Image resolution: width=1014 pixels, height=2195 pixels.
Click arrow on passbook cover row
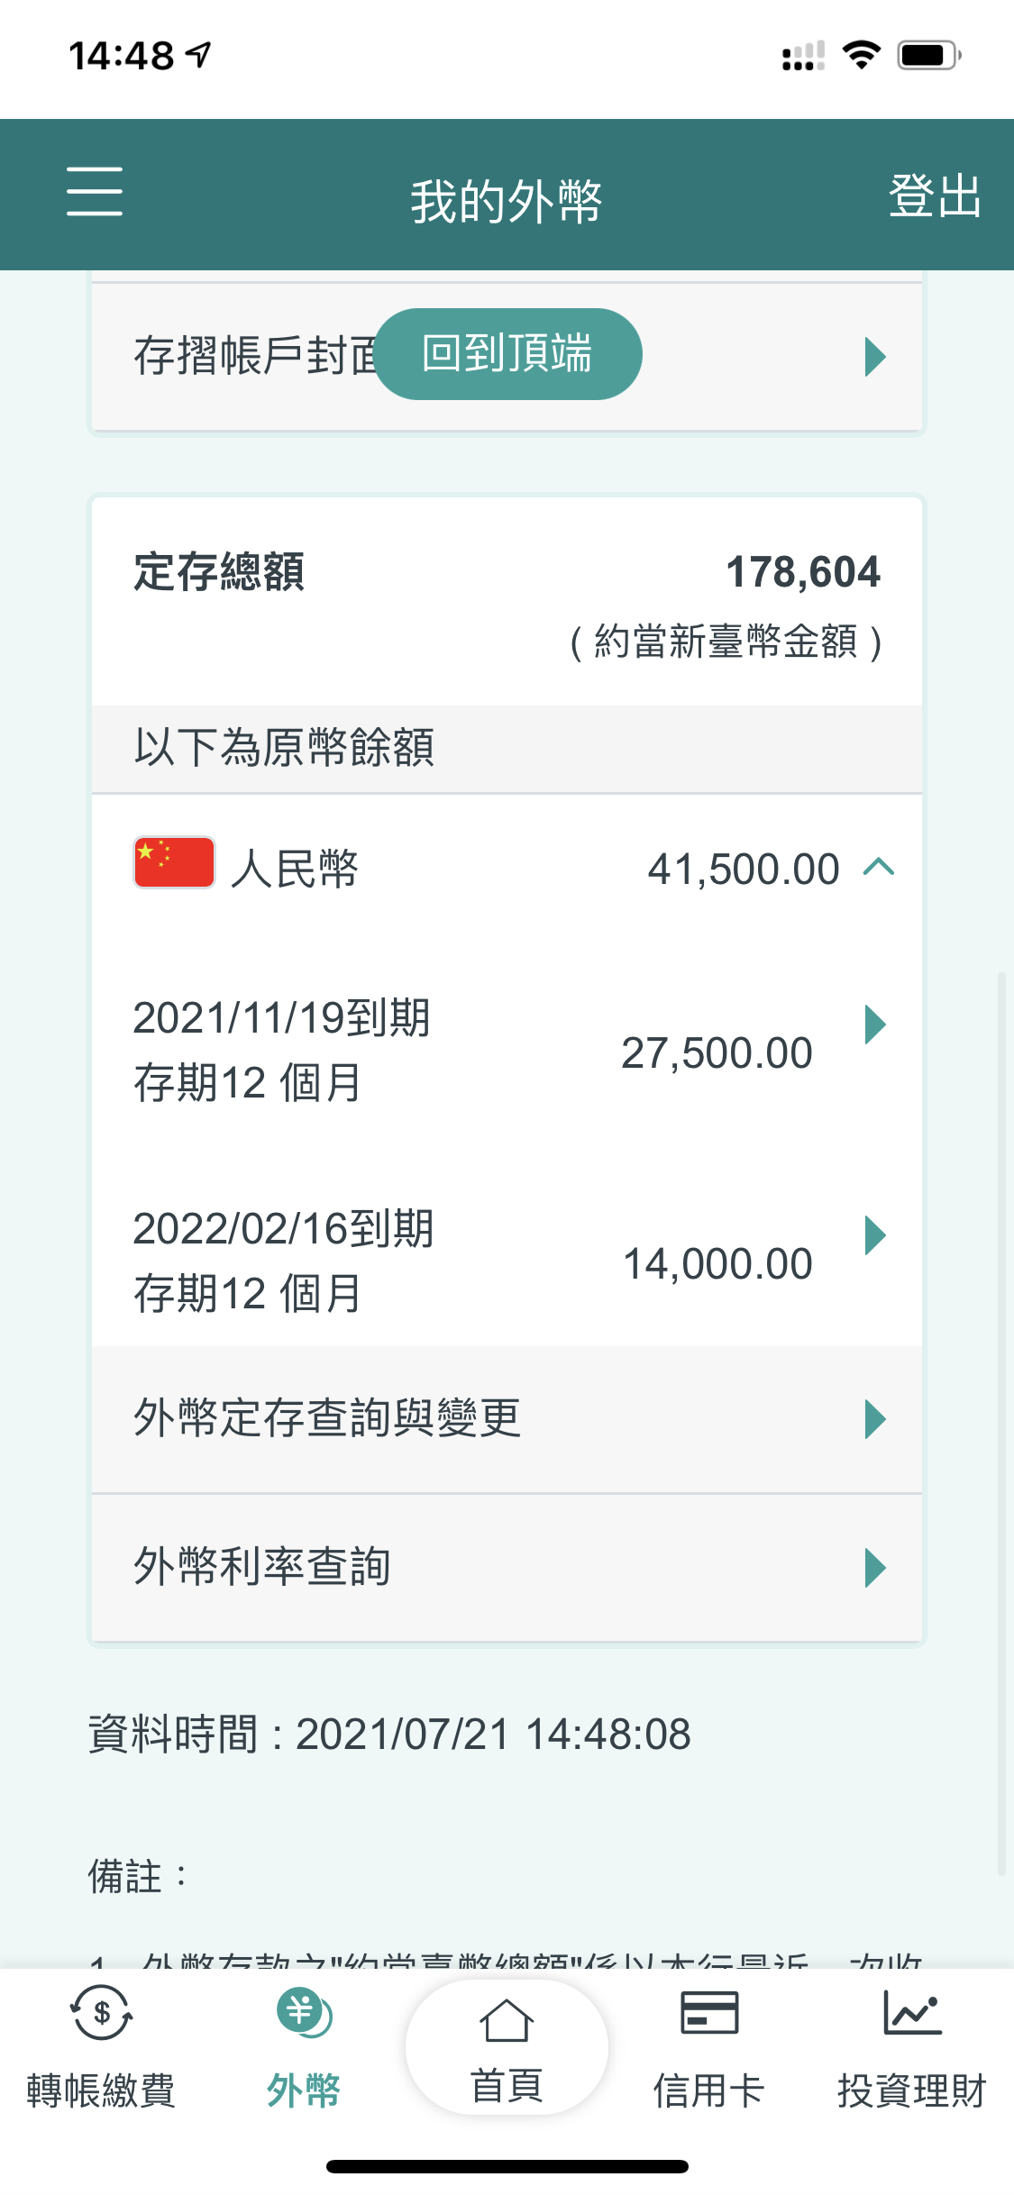coord(874,357)
